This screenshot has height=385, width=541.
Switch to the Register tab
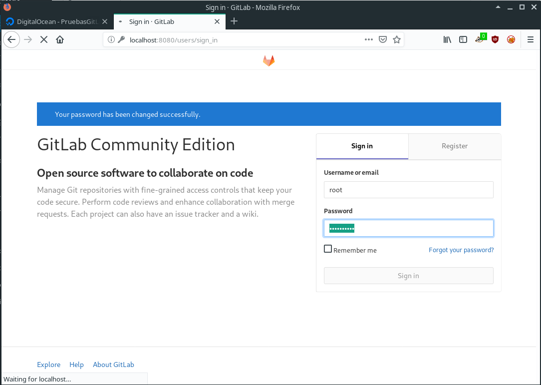(x=455, y=146)
